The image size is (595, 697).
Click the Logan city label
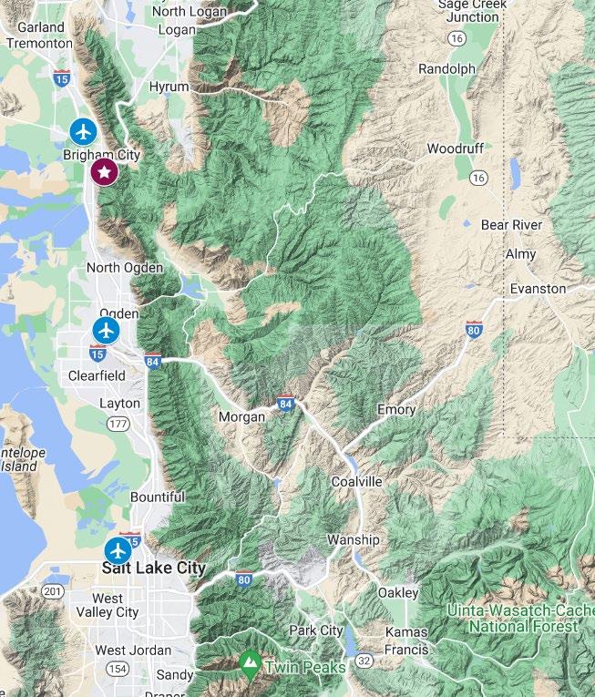coord(177,30)
